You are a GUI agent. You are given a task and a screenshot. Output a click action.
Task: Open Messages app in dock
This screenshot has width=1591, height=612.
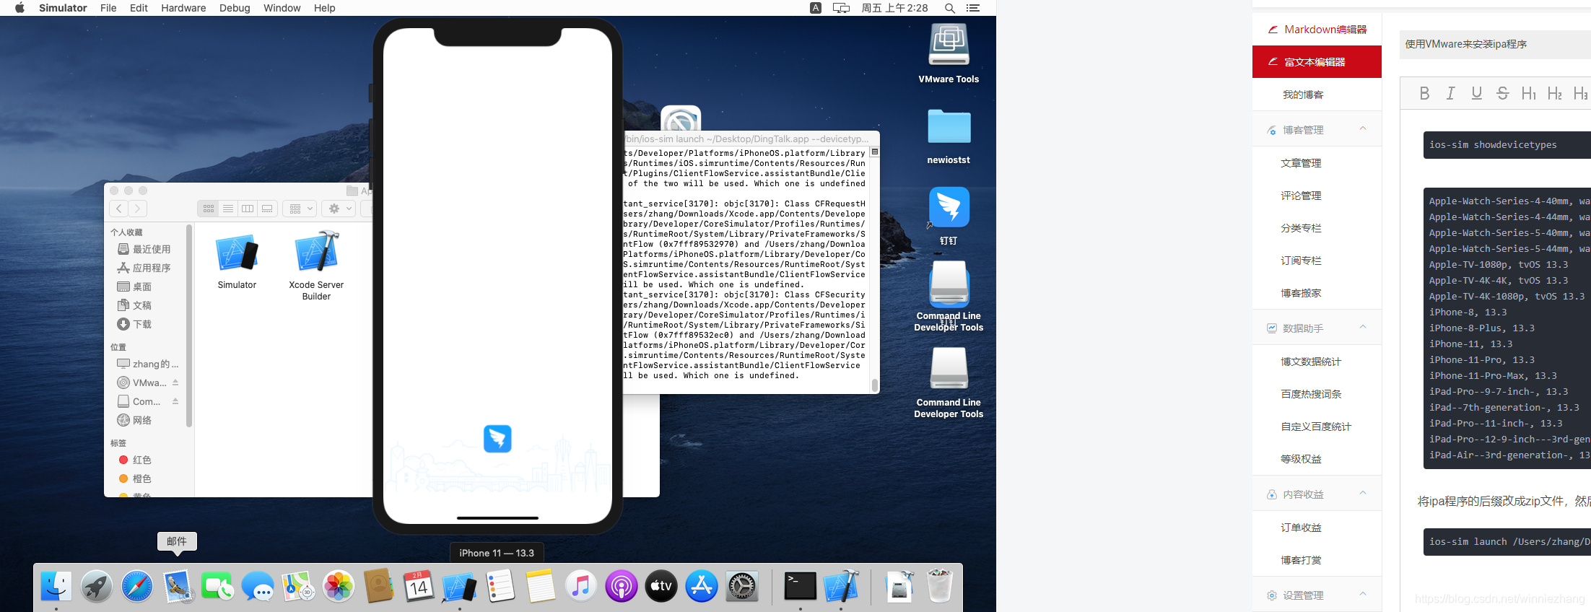(x=258, y=586)
